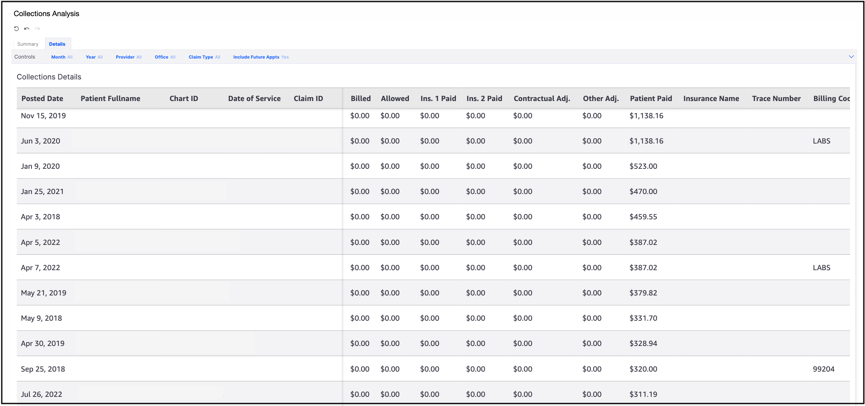The width and height of the screenshot is (865, 406).
Task: Click the $523.00 patient paid cell
Action: pyautogui.click(x=643, y=166)
